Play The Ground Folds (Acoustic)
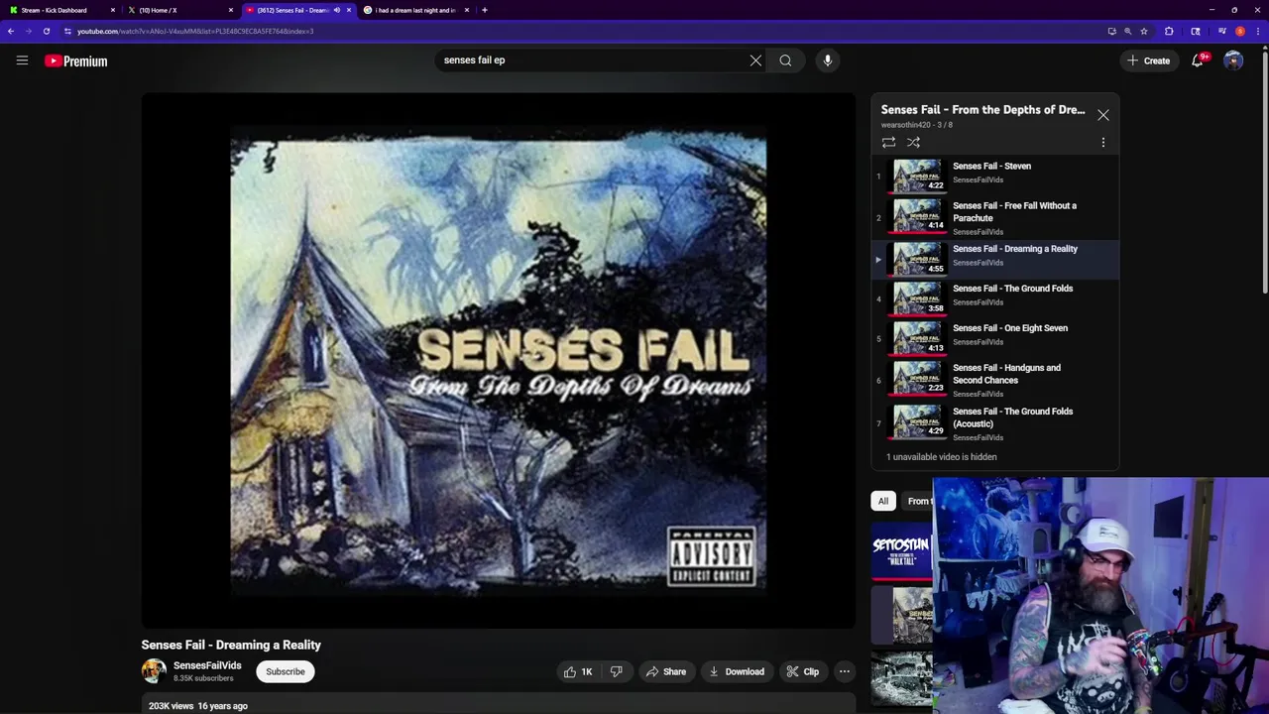 click(x=995, y=422)
